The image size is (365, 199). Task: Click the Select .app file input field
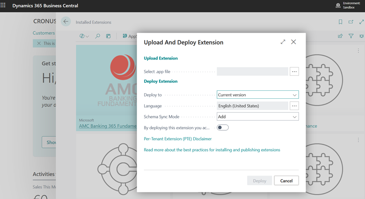pyautogui.click(x=252, y=72)
